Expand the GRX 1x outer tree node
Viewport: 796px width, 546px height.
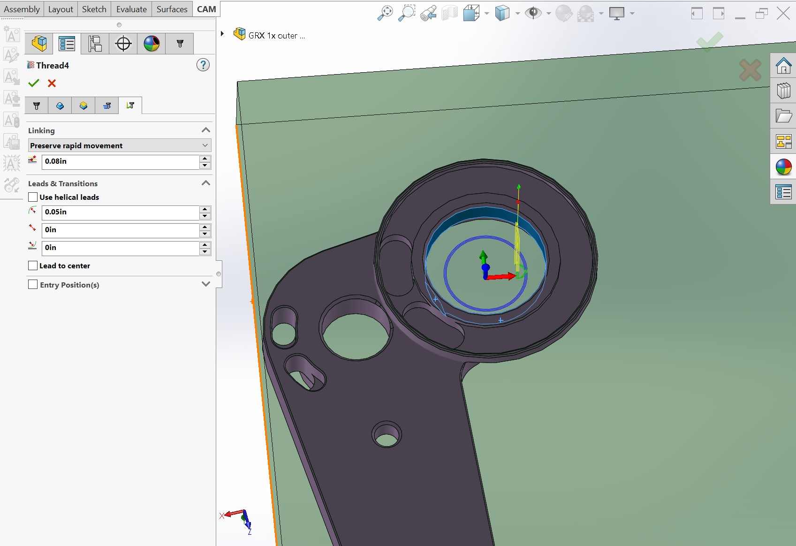(222, 34)
